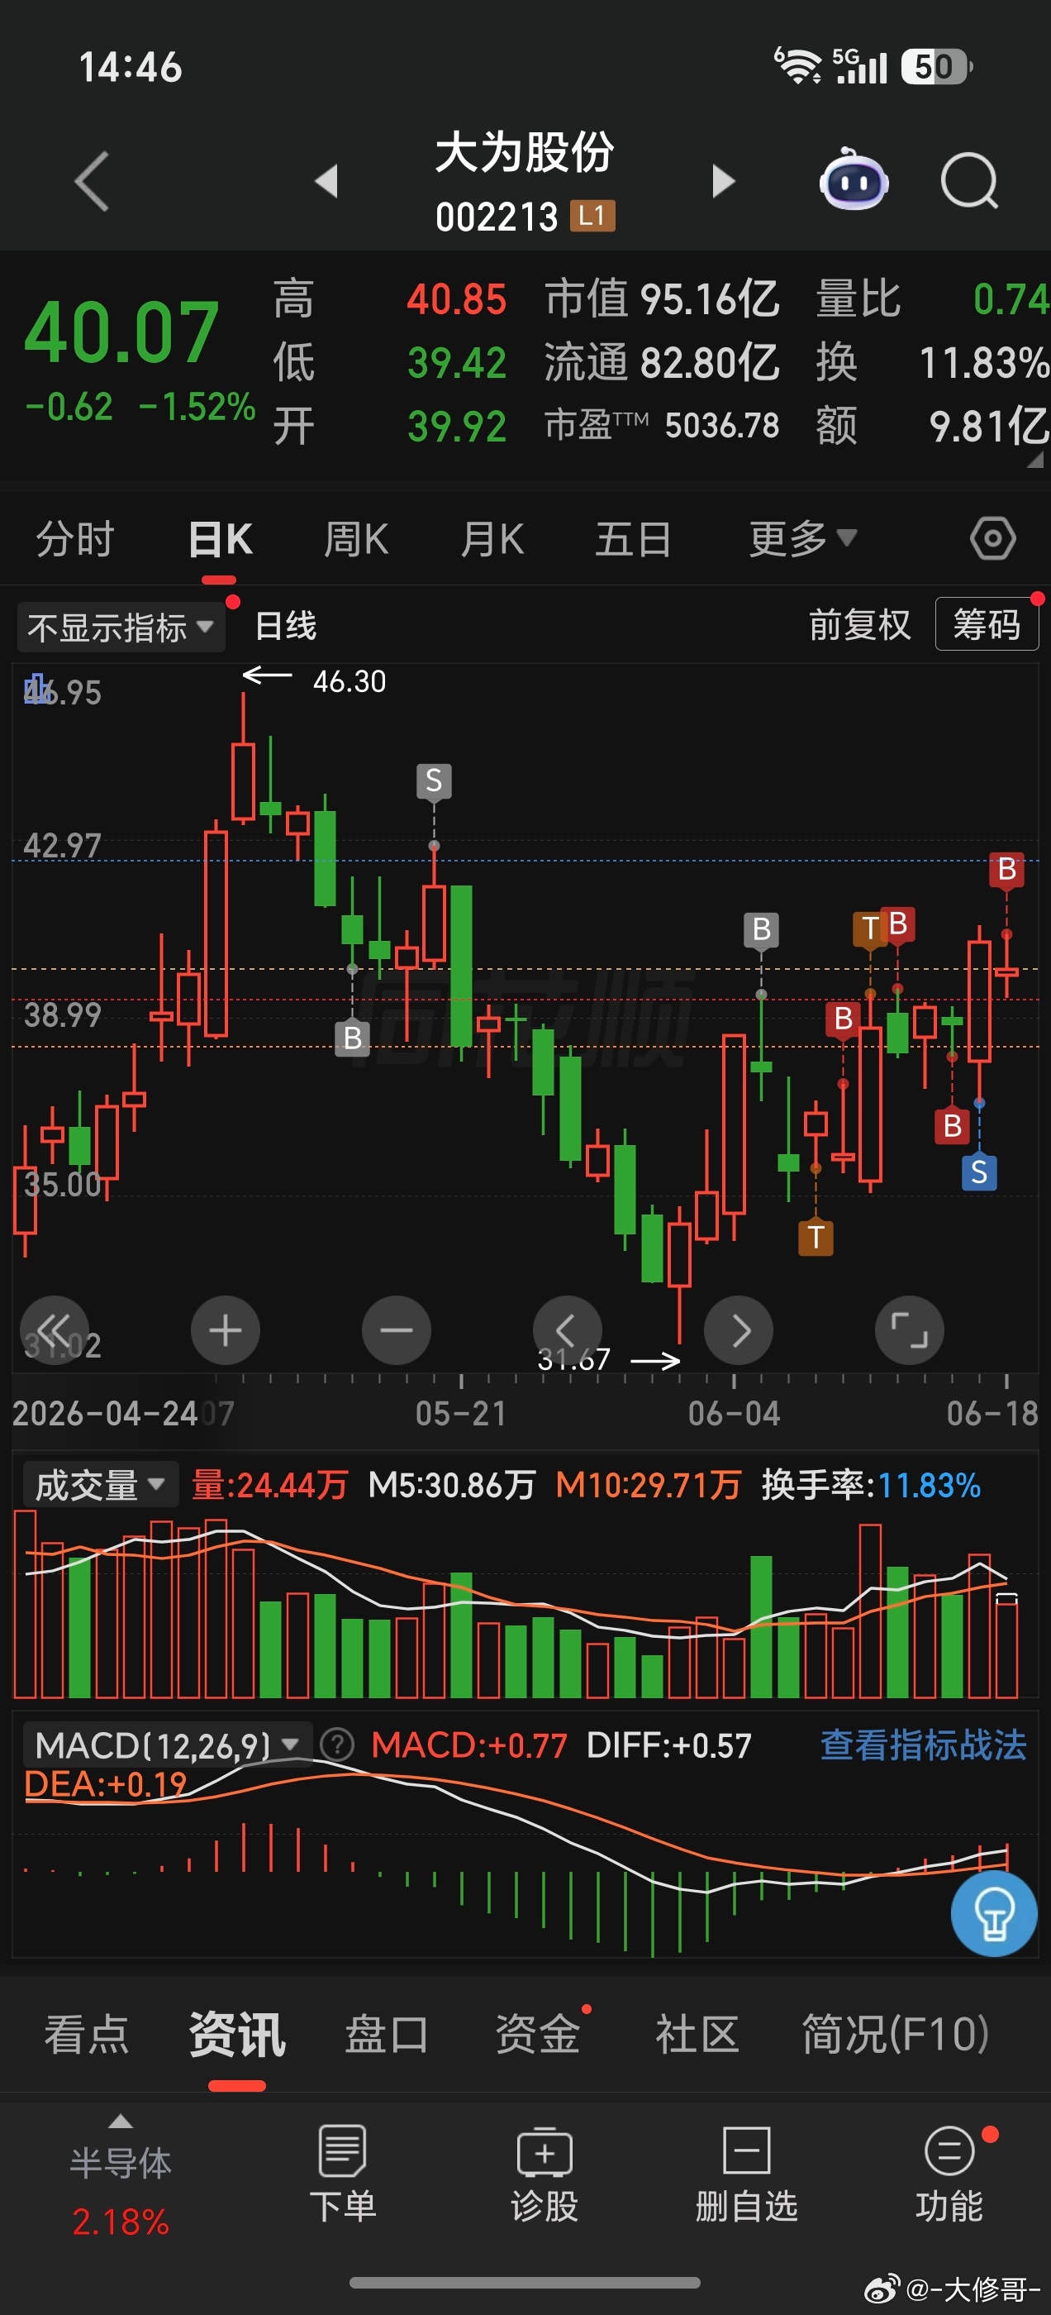Viewport: 1051px width, 2315px height.
Task: Tap the blue lightbulb tips button
Action: tap(993, 1913)
